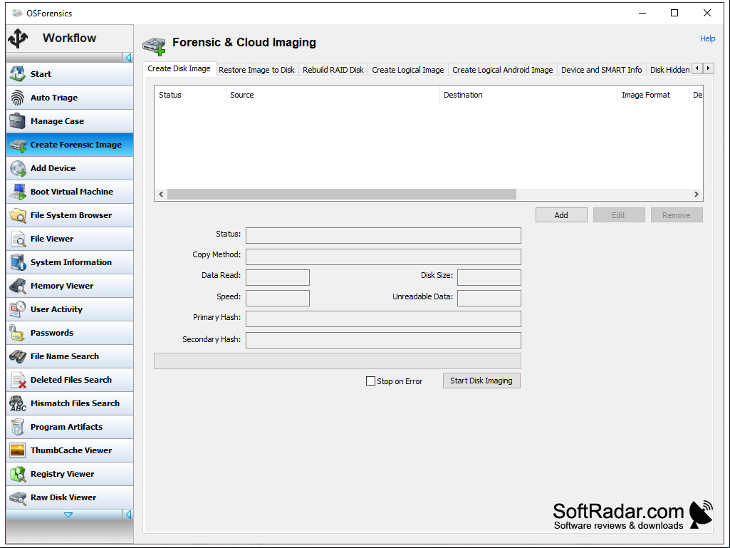The width and height of the screenshot is (730, 548).
Task: Focus the Copy Method field
Action: tap(383, 257)
